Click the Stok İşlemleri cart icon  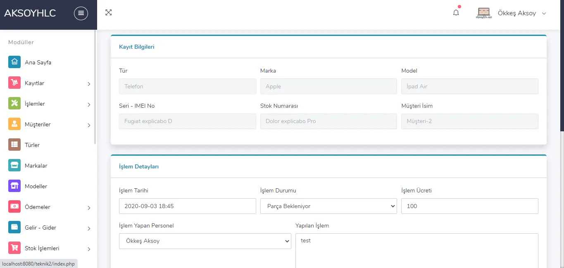click(x=14, y=248)
